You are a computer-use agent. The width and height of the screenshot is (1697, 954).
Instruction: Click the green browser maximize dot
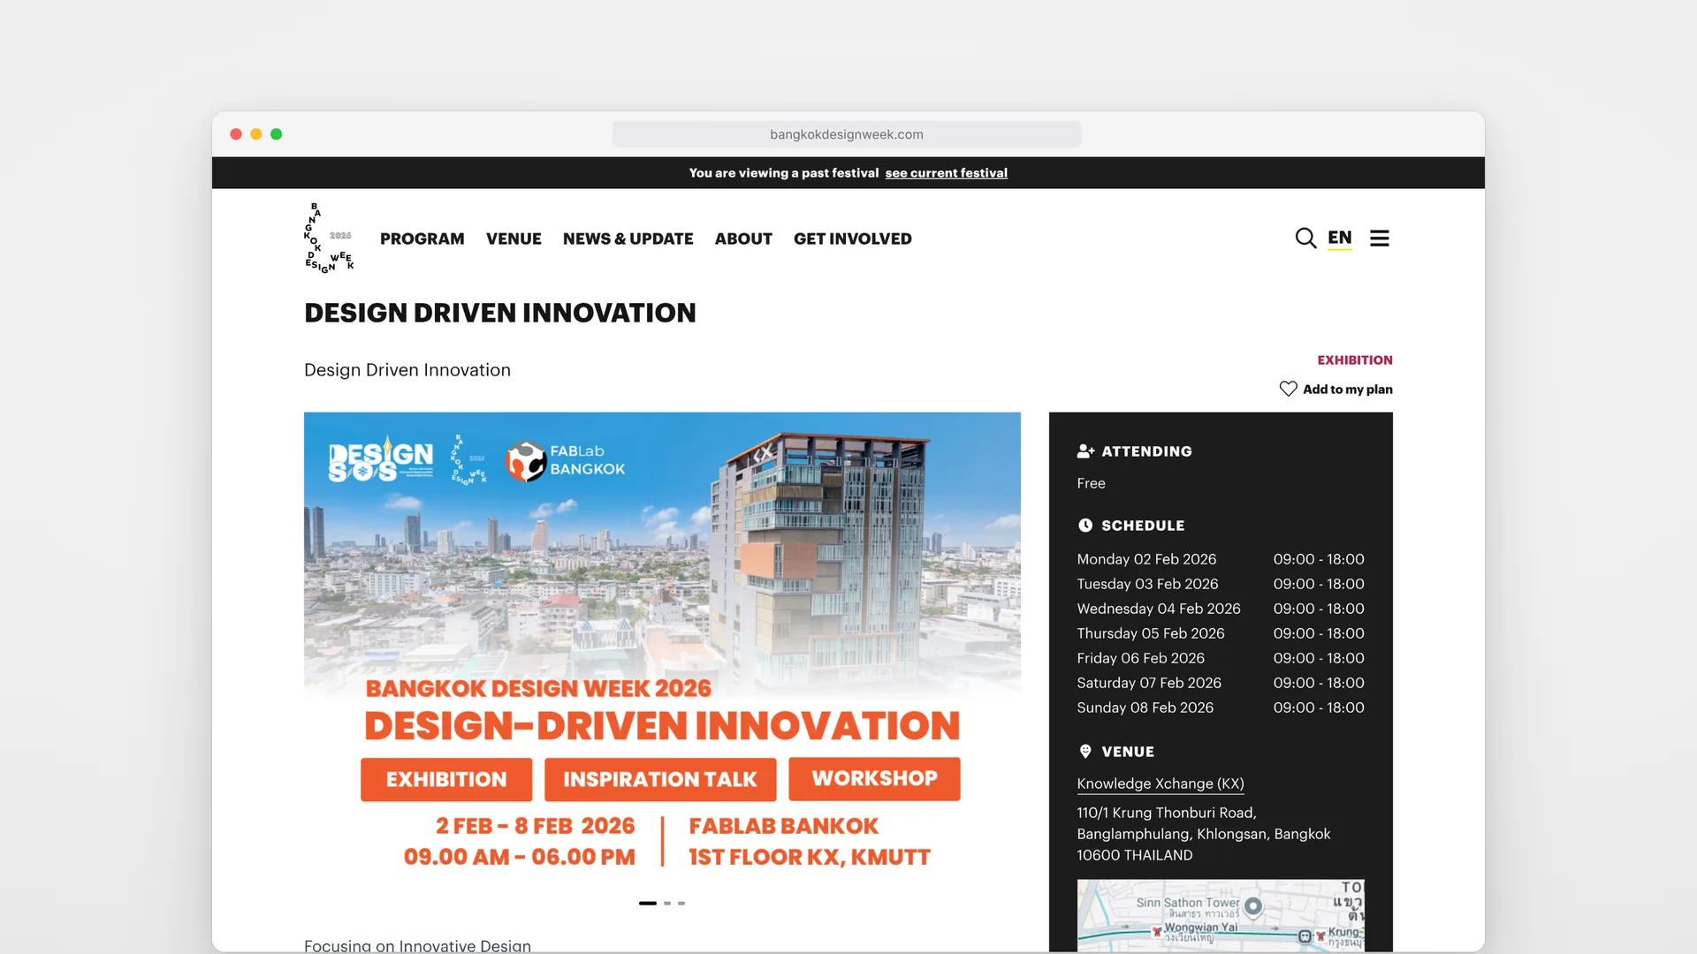pyautogui.click(x=277, y=134)
